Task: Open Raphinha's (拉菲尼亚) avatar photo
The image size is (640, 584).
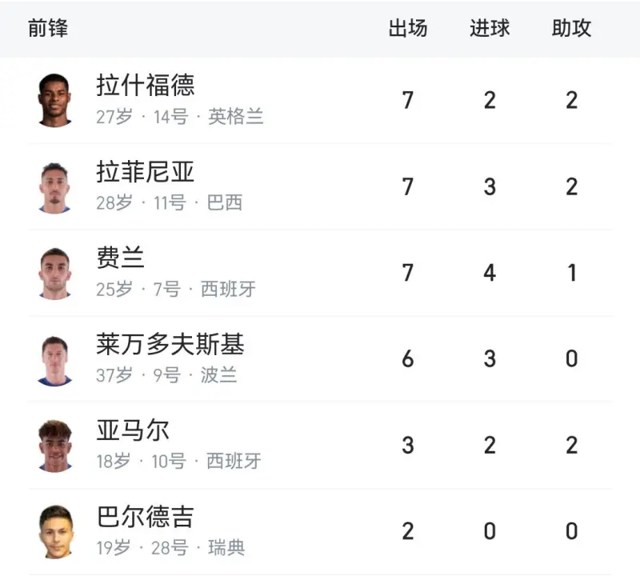Action: [55, 187]
